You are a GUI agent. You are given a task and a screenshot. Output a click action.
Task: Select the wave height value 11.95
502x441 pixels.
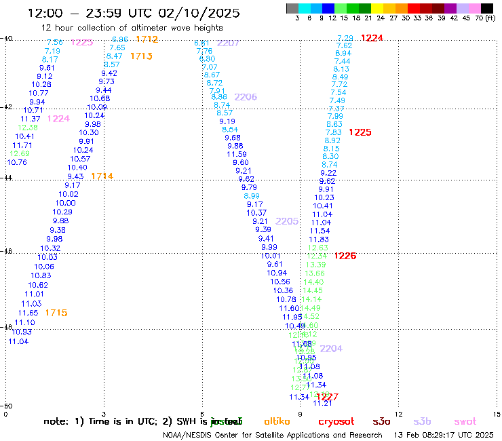(292, 317)
